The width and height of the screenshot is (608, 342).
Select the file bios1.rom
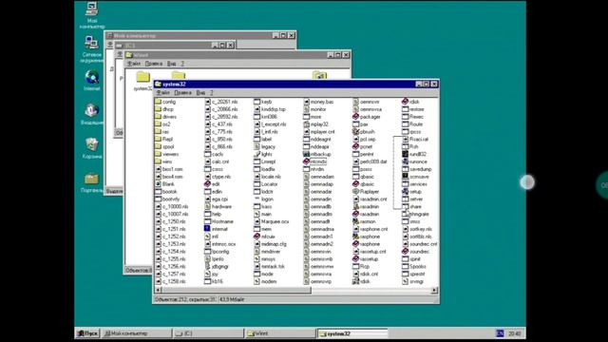[x=169, y=169]
